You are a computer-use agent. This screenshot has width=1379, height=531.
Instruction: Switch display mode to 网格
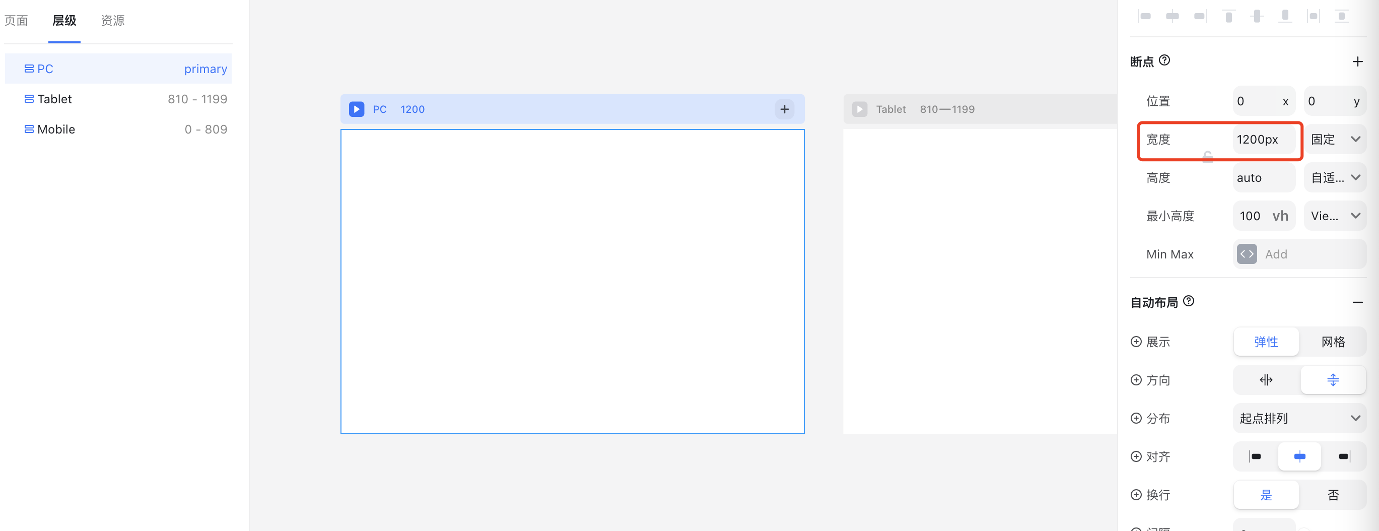(x=1333, y=342)
